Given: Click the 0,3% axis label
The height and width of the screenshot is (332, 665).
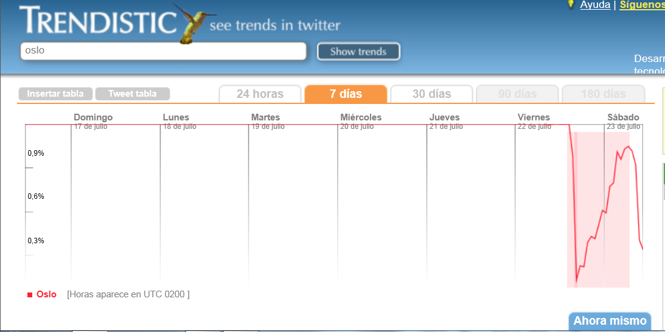Looking at the screenshot, I should (36, 240).
